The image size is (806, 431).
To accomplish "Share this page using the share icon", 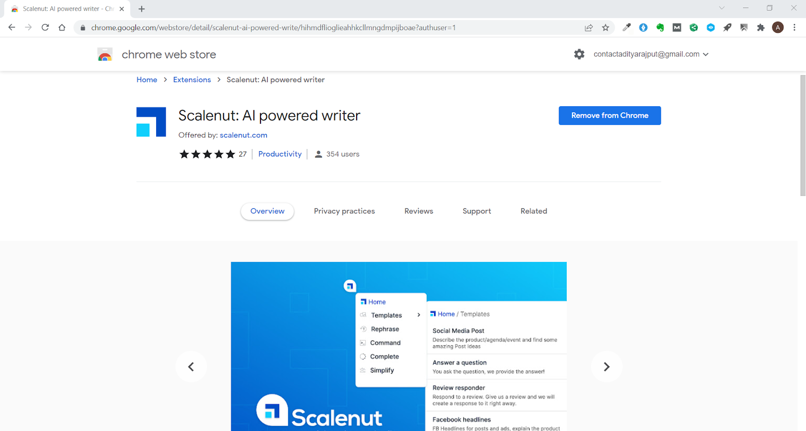I will (x=588, y=28).
